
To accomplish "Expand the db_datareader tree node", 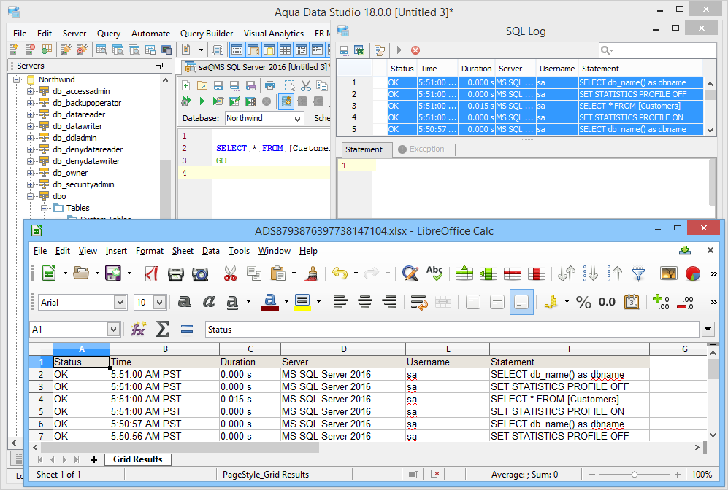I will (30, 114).
